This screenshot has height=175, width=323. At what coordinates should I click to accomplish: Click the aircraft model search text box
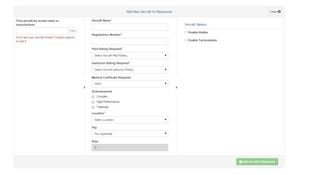point(42,31)
